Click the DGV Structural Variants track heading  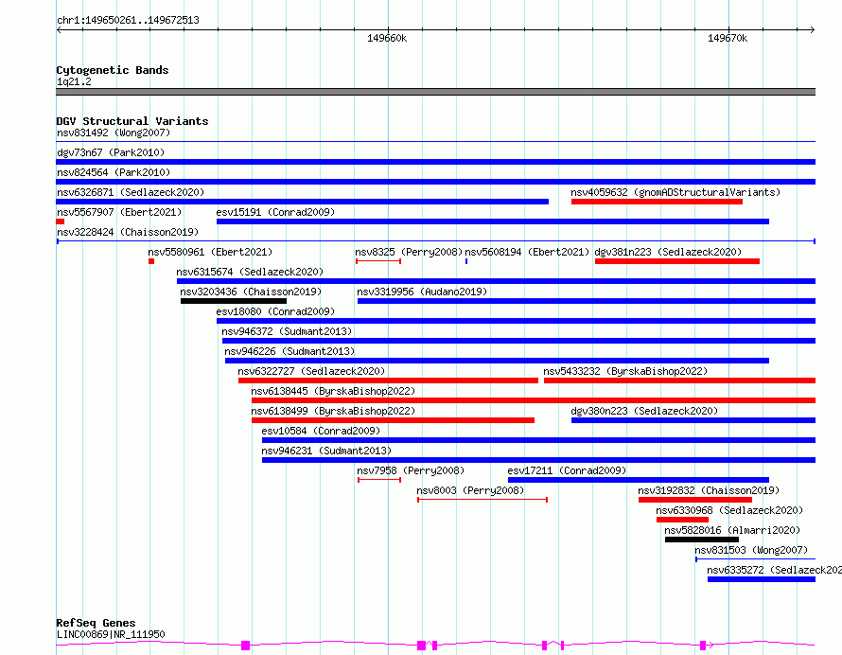132,121
